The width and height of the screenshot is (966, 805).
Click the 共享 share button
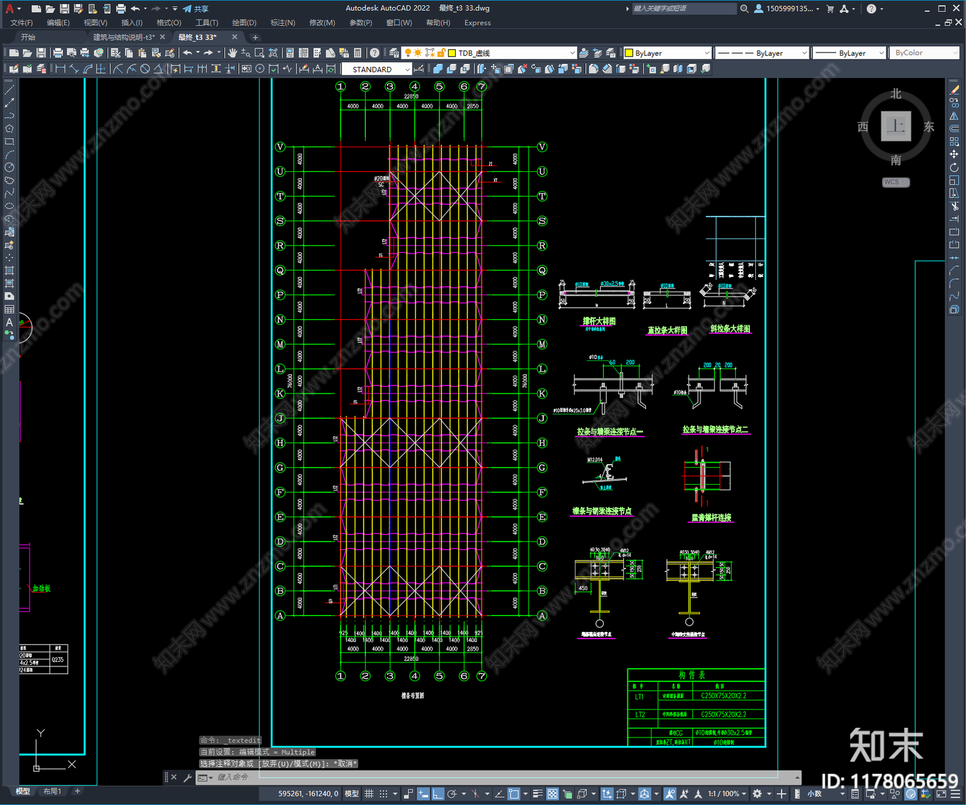(196, 8)
